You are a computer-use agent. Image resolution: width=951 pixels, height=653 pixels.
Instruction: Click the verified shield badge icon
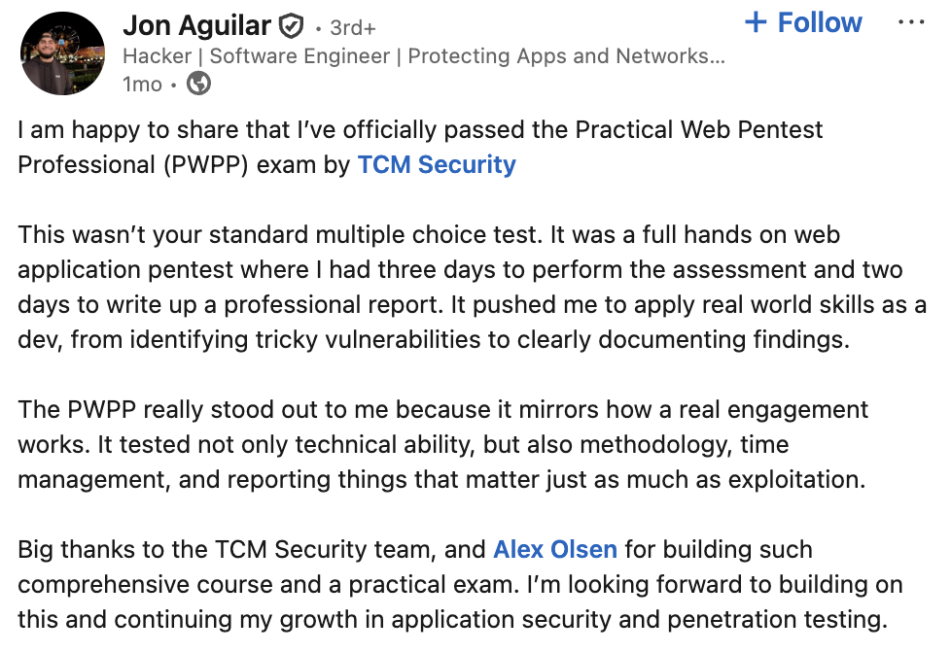pyautogui.click(x=291, y=26)
